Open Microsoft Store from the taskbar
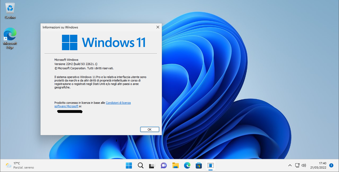 (x=199, y=166)
